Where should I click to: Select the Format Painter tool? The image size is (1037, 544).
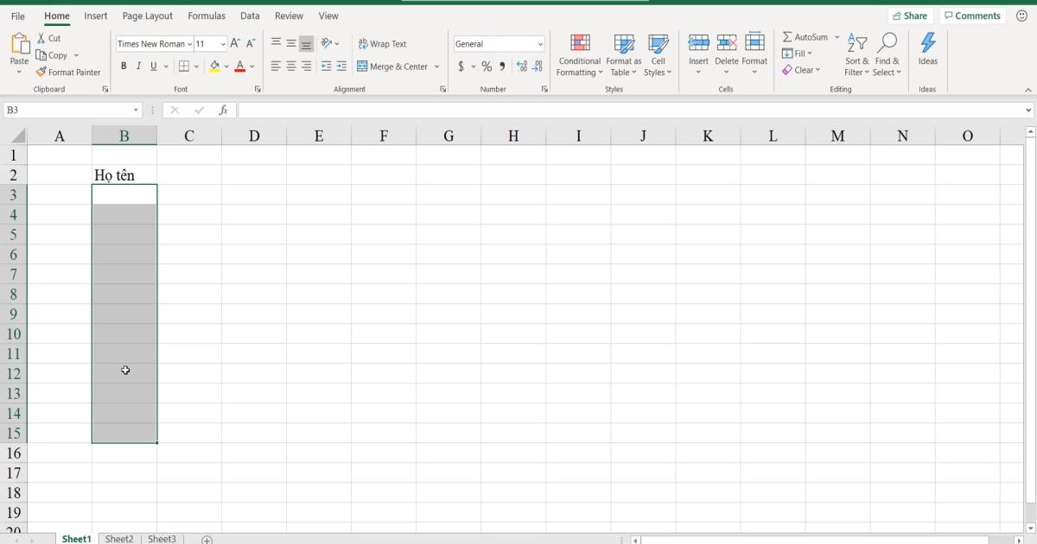[69, 72]
